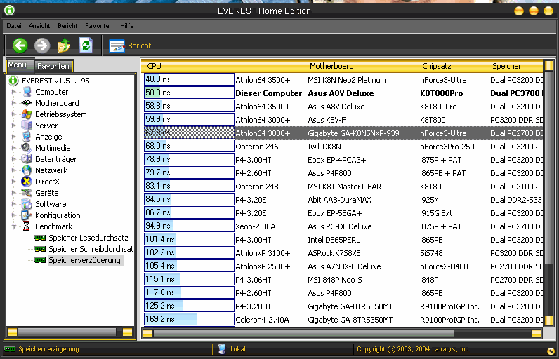Click the results list scroll-up button
The image size is (559, 359).
[548, 66]
